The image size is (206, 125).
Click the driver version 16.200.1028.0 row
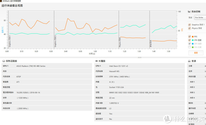(47, 92)
